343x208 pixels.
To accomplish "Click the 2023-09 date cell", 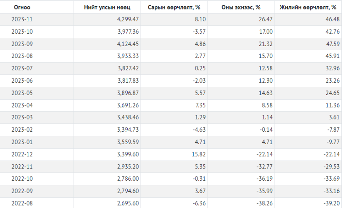I will [22, 44].
